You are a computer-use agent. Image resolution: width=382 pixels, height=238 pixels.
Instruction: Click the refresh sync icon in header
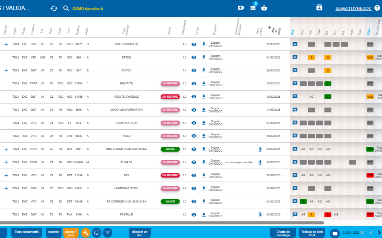click(x=54, y=8)
